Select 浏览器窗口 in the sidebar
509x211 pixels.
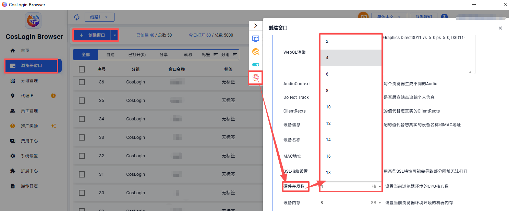click(33, 66)
